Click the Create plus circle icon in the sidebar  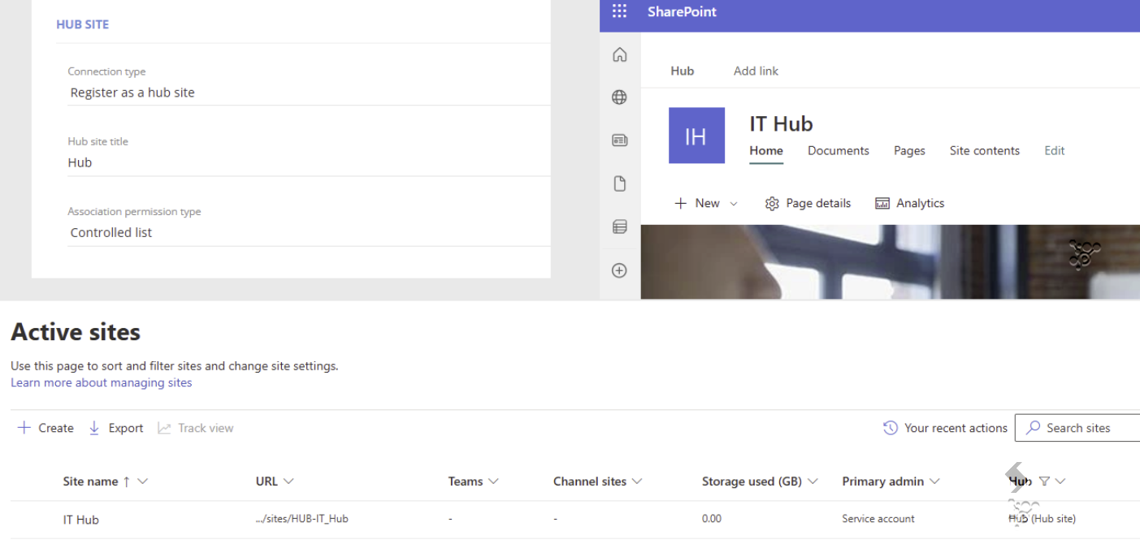619,270
